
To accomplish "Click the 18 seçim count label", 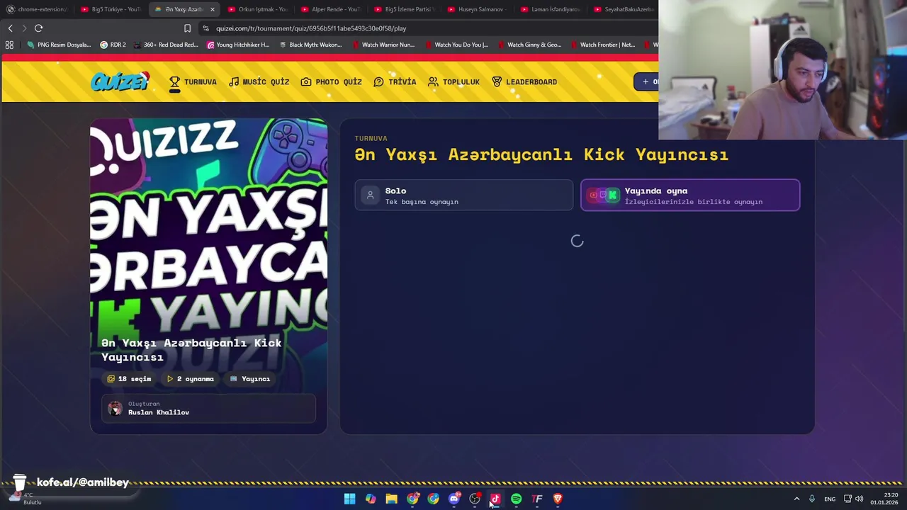I will click(129, 379).
